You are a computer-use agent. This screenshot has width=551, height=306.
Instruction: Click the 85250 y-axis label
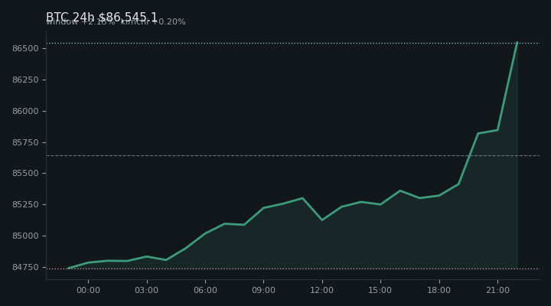coord(25,204)
